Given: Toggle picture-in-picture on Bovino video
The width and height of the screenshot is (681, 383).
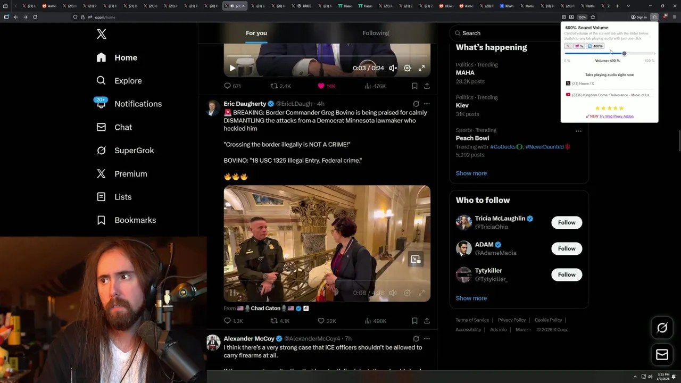Looking at the screenshot, I should pos(416,259).
